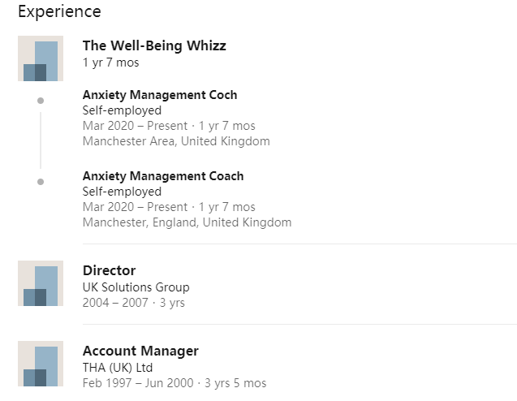The width and height of the screenshot is (517, 401).
Task: Click The Well-Being Whizz company logo
Action: coord(41,58)
